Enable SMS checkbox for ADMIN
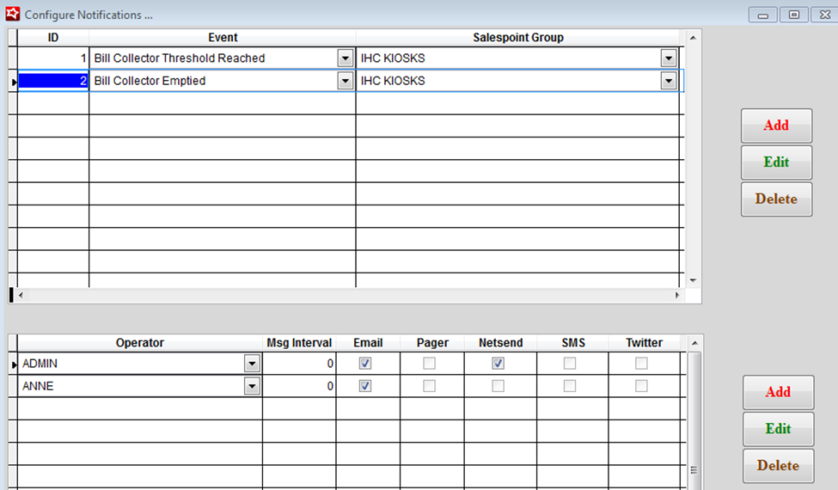The image size is (838, 490). click(x=570, y=364)
